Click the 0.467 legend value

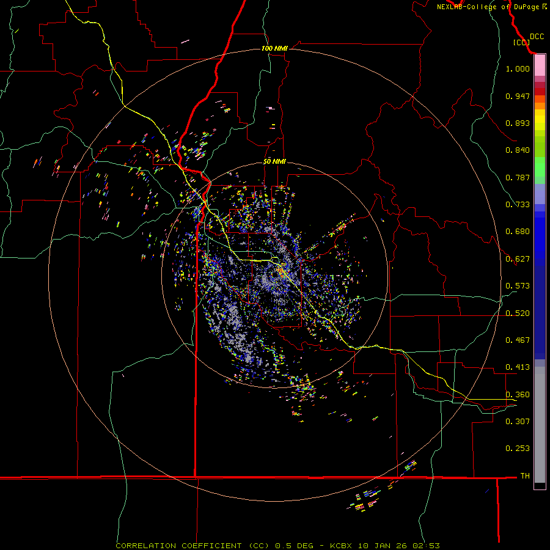[x=518, y=340]
